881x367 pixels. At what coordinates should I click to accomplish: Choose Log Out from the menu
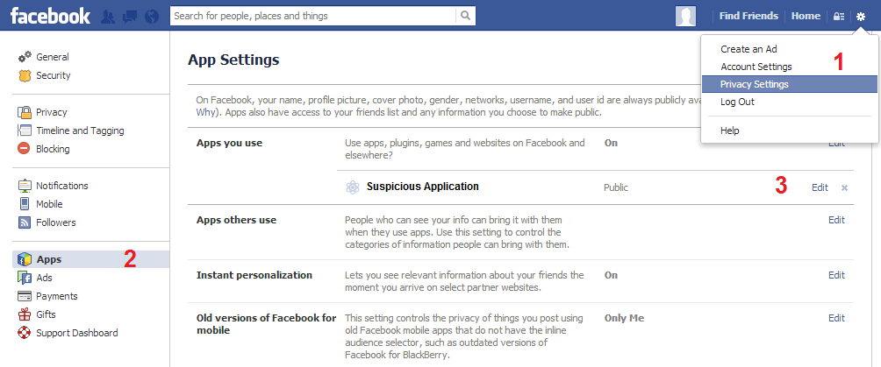click(x=737, y=102)
